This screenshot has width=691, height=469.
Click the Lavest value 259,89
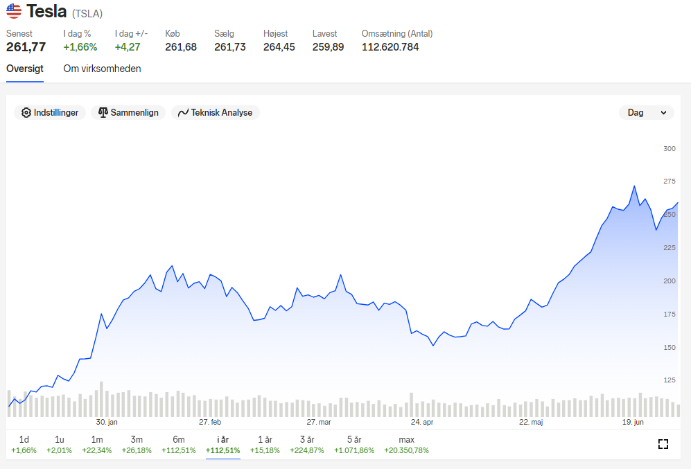(329, 47)
